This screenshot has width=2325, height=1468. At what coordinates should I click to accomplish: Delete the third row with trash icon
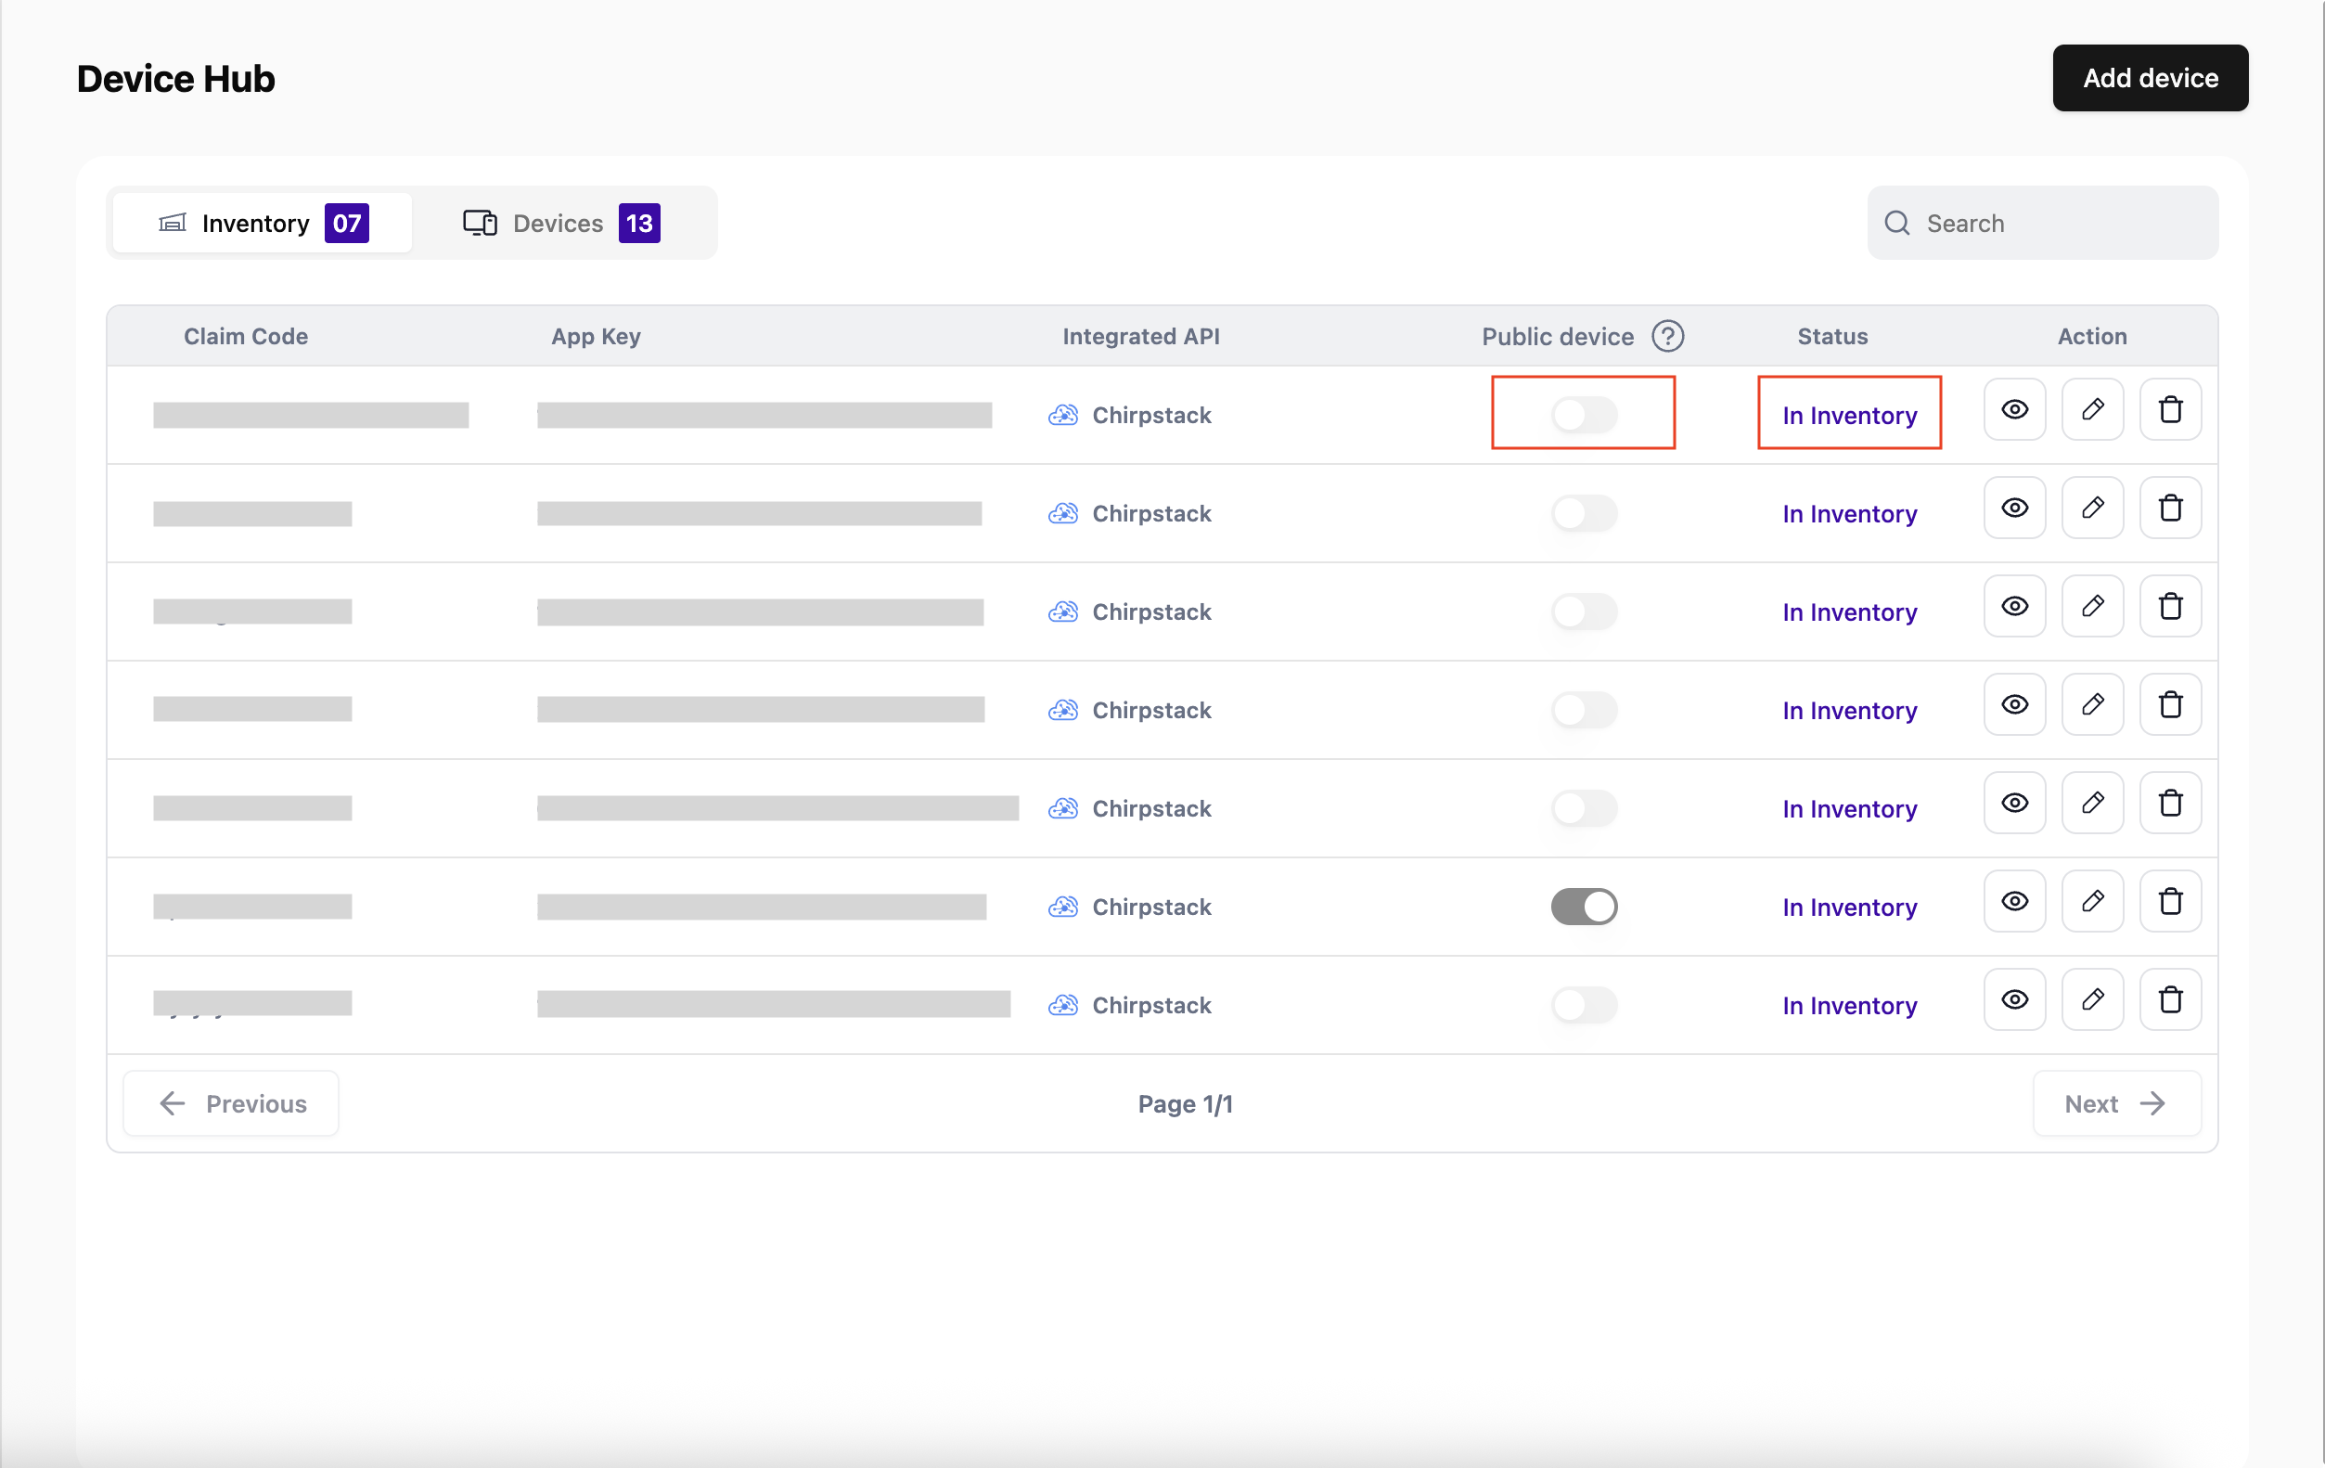coord(2169,607)
